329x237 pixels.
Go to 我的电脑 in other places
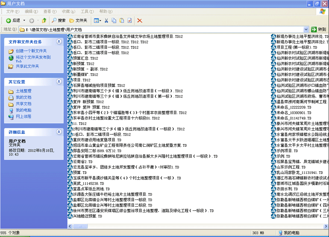tap(23, 110)
